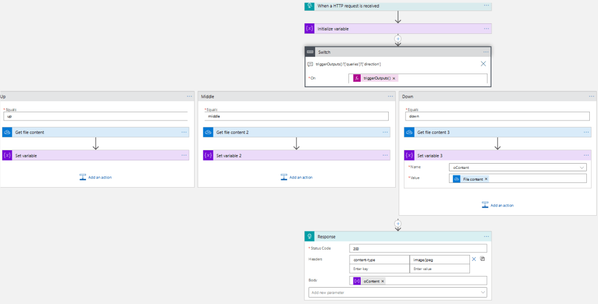Delete the content-type header row
This screenshot has height=304, width=598.
(474, 259)
